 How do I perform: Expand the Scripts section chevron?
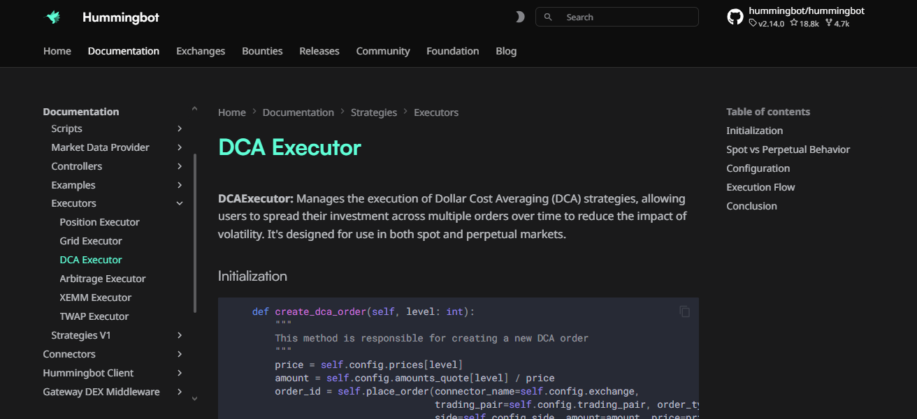(x=180, y=128)
